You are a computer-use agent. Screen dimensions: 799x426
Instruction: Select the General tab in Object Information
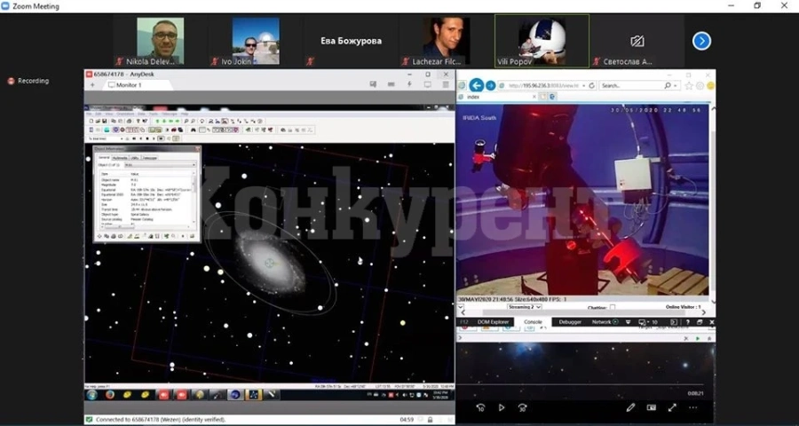(x=104, y=158)
